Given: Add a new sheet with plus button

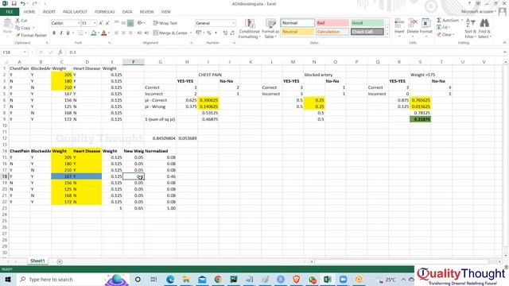Looking at the screenshot, I should [60, 261].
